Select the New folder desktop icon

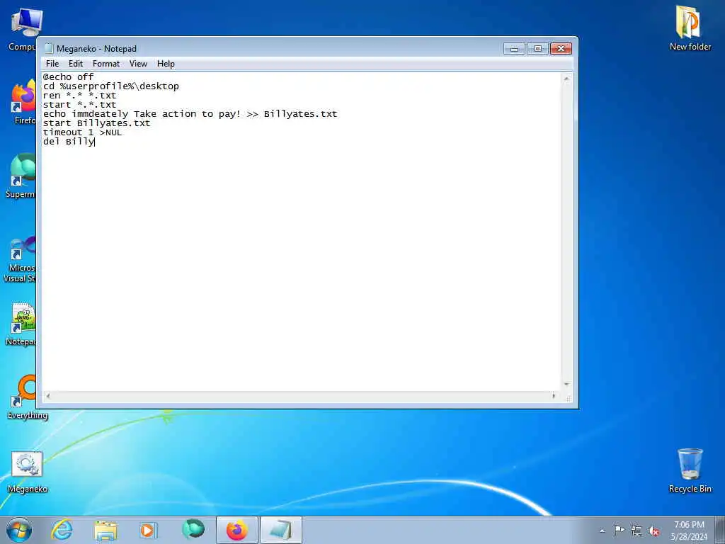tap(690, 28)
